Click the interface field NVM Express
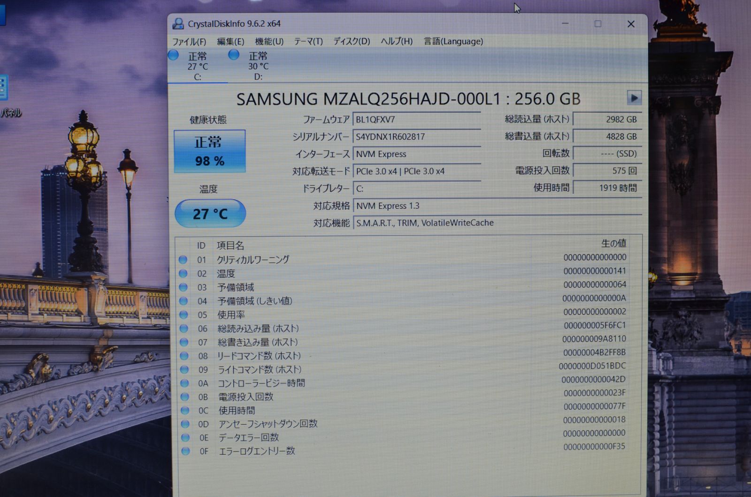This screenshot has height=497, width=751. pyautogui.click(x=417, y=154)
